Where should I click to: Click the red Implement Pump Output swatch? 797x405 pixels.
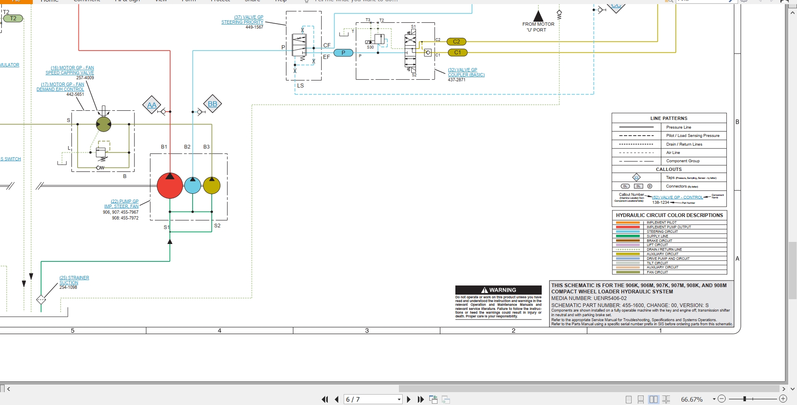coord(628,227)
